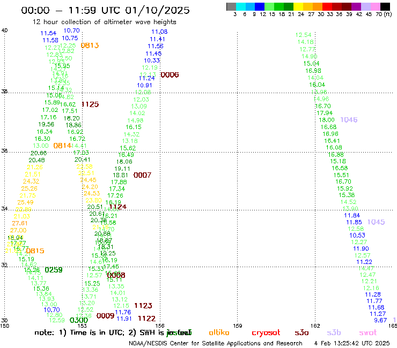Click the wave height value '24.53'
Screen dimensions: 397x348
pos(92,193)
